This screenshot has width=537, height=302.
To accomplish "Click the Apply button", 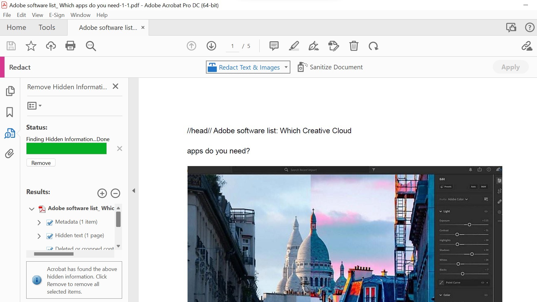I will [x=510, y=67].
